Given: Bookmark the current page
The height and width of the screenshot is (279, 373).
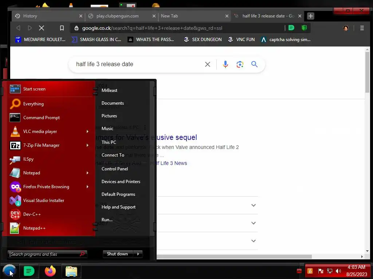Looking at the screenshot, I should point(62,28).
